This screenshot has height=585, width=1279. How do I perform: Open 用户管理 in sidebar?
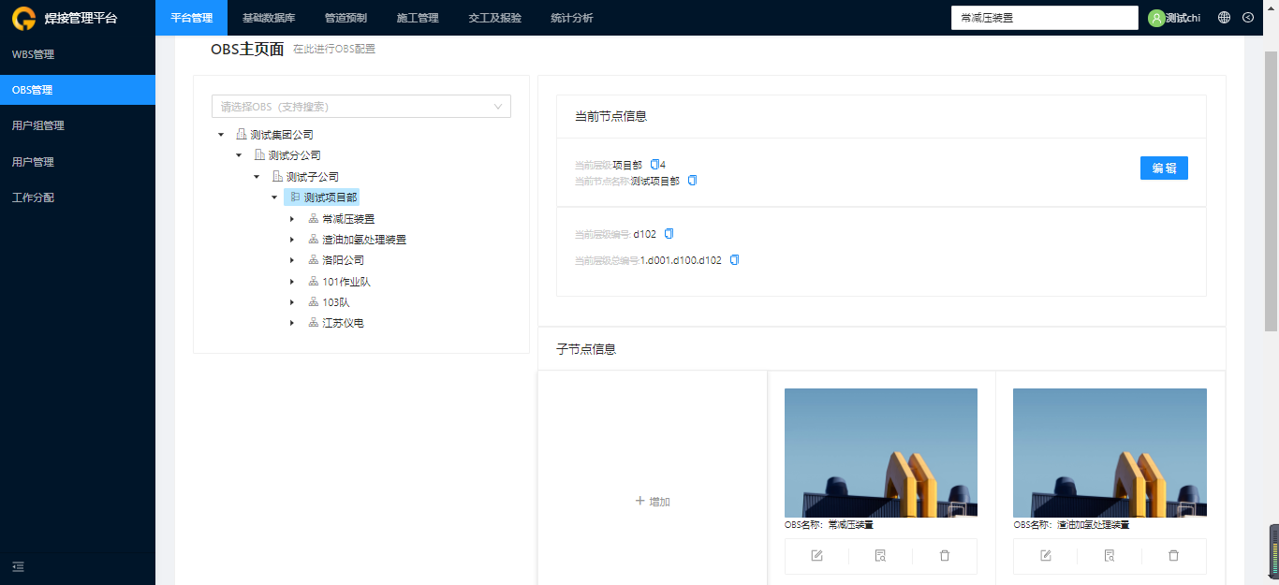click(78, 162)
